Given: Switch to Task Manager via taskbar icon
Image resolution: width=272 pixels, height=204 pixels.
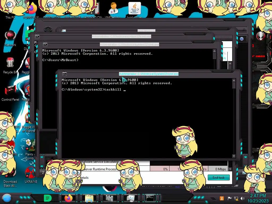Looking at the screenshot, I should [x=130, y=198].
